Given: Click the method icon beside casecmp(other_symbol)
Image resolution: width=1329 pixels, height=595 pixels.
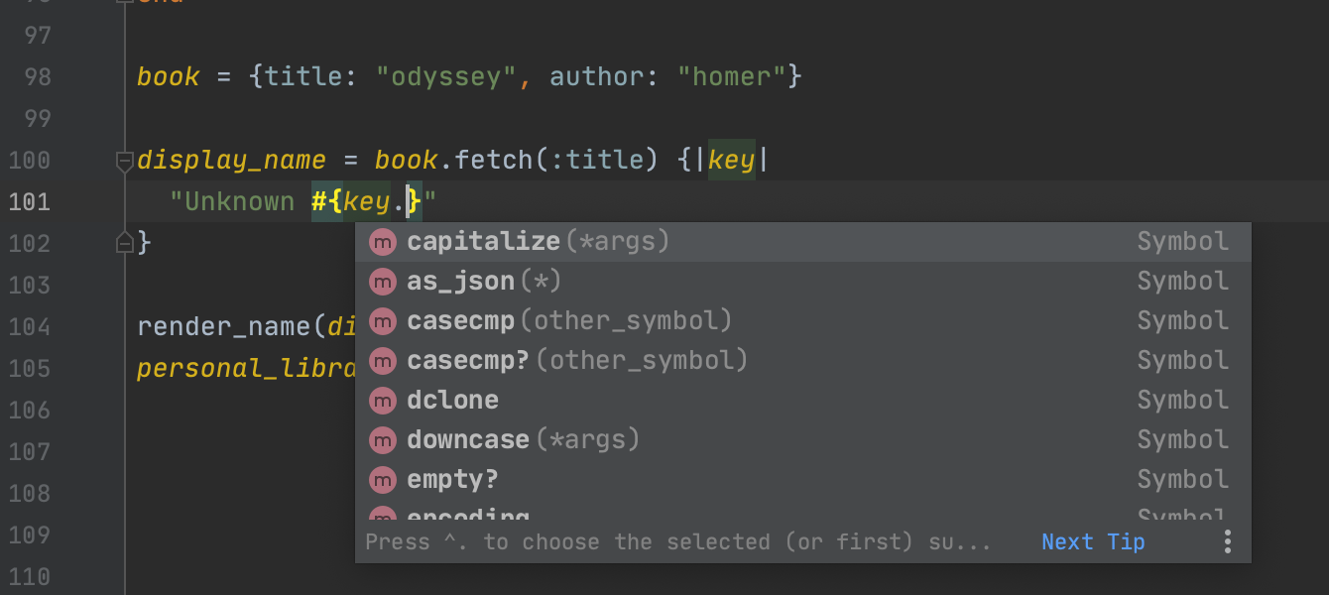Looking at the screenshot, I should (382, 321).
